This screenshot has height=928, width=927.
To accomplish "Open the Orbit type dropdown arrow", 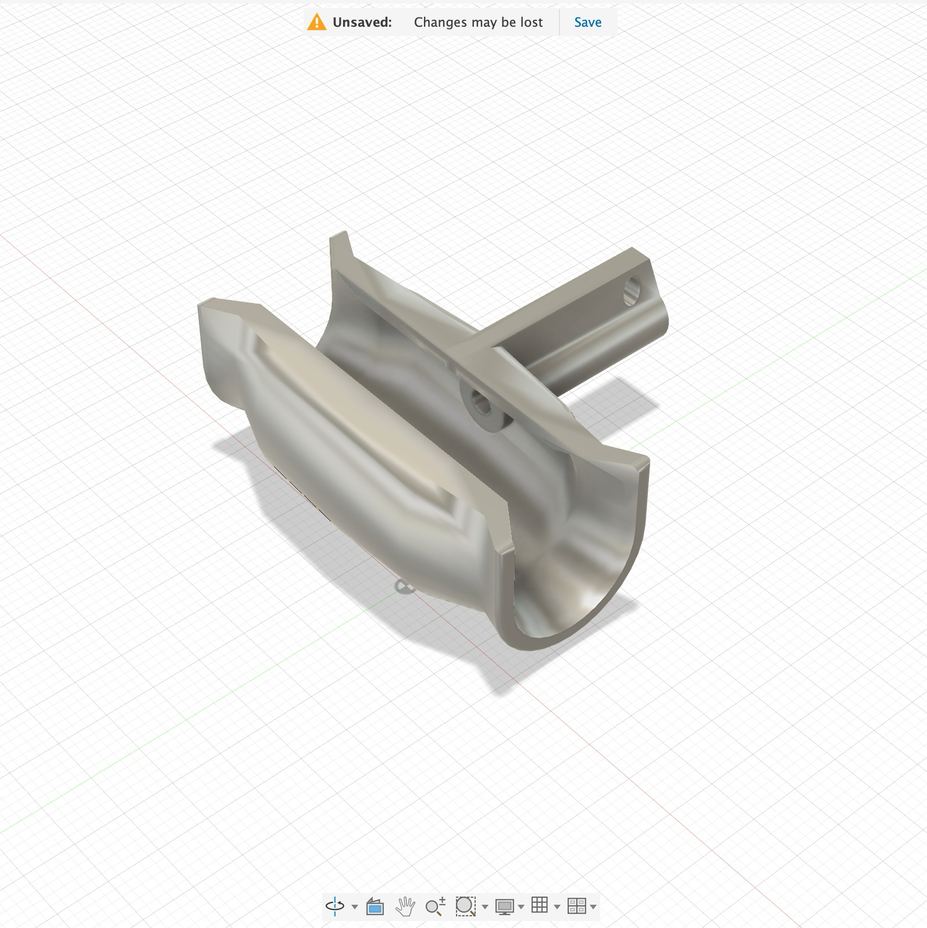I will (x=355, y=906).
